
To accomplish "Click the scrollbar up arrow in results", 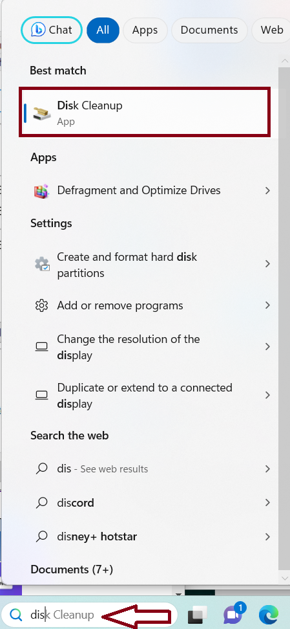I will point(285,61).
